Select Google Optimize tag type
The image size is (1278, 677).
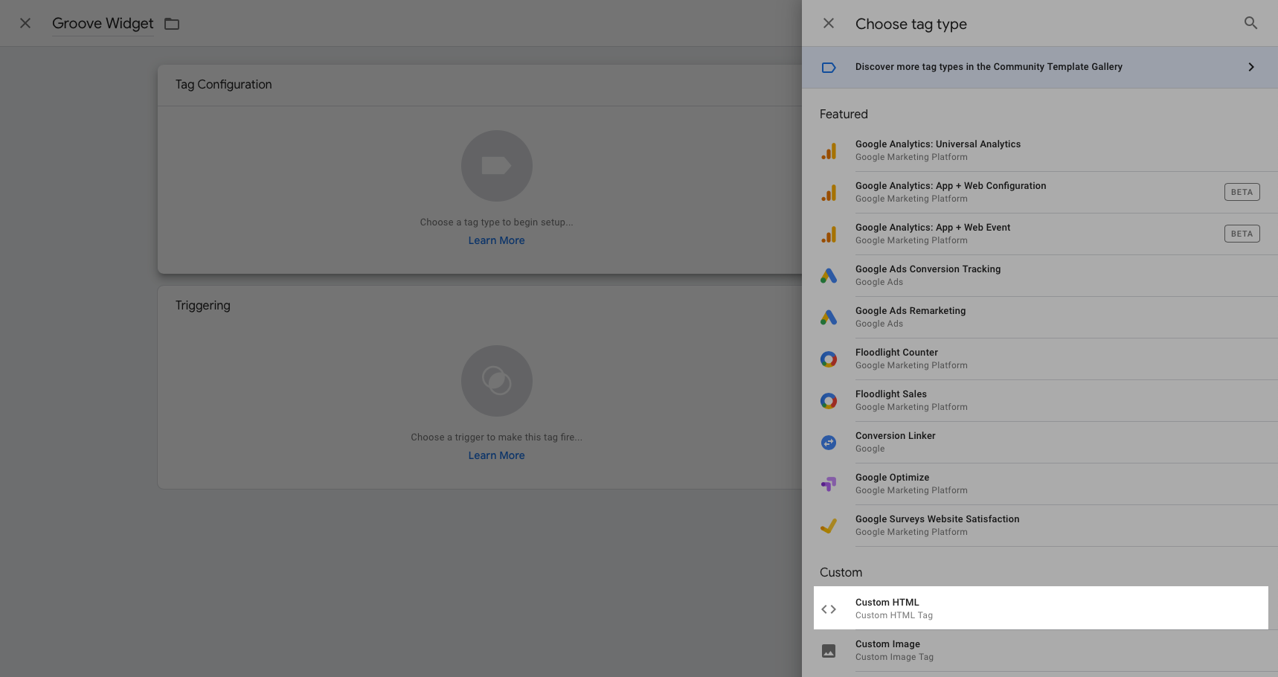pyautogui.click(x=1040, y=484)
